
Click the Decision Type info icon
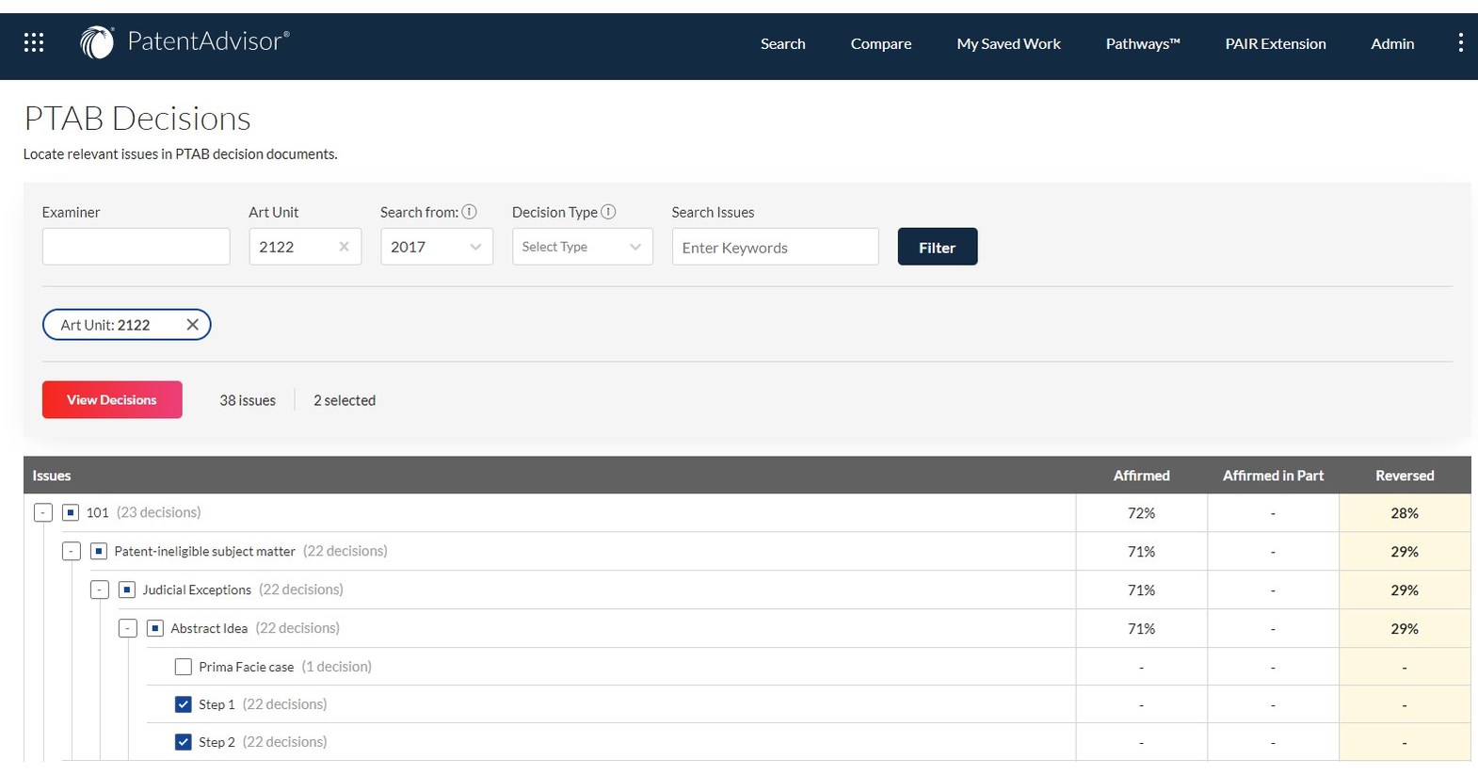(608, 212)
